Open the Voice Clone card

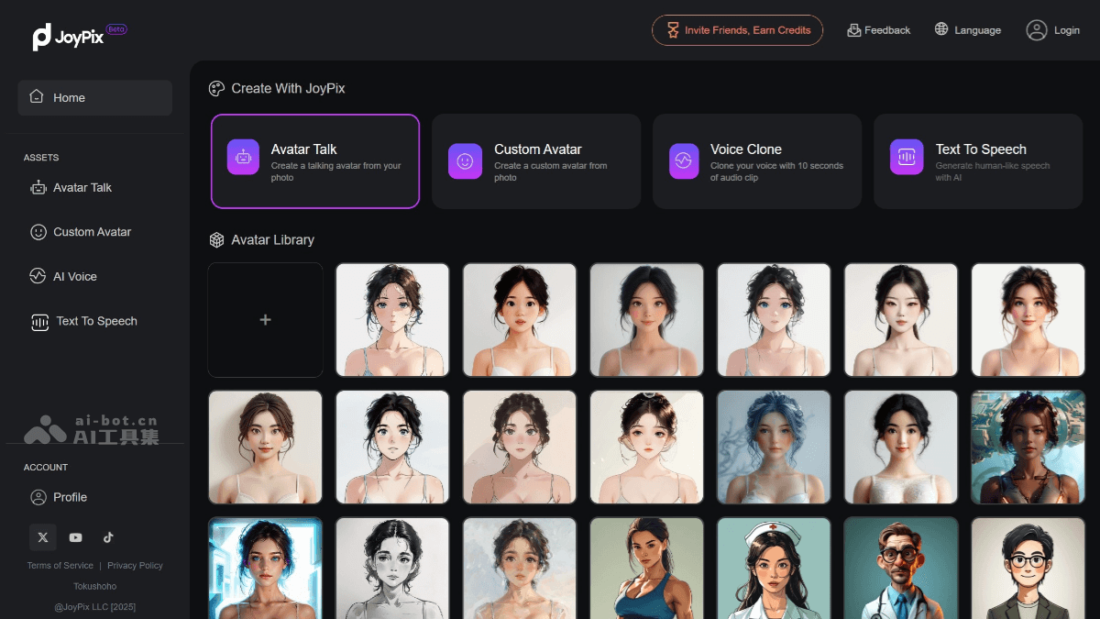757,161
